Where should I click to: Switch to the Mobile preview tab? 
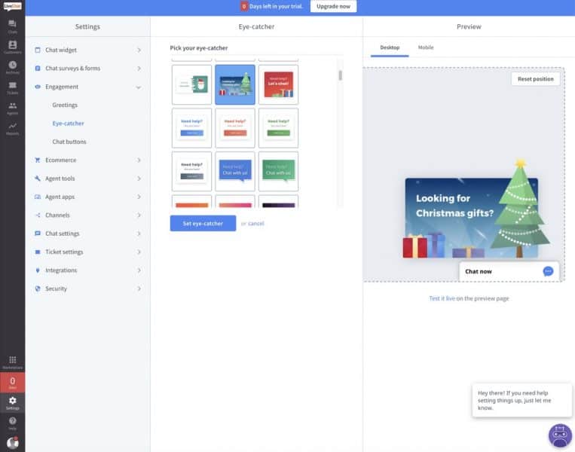pos(426,47)
